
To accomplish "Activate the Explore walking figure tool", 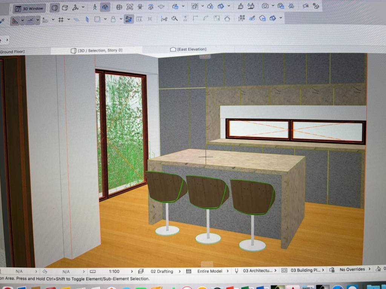I will tap(95, 7).
